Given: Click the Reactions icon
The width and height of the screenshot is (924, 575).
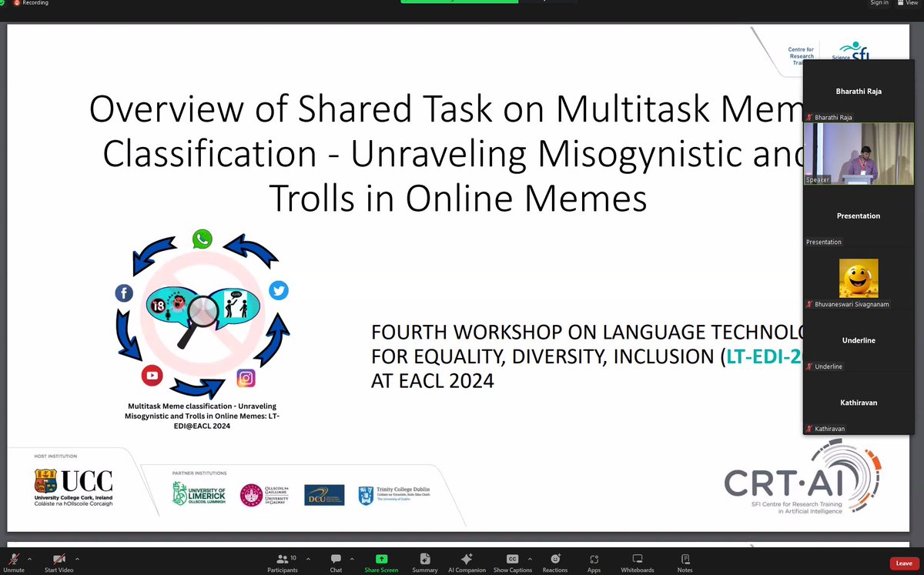Looking at the screenshot, I should (x=554, y=563).
